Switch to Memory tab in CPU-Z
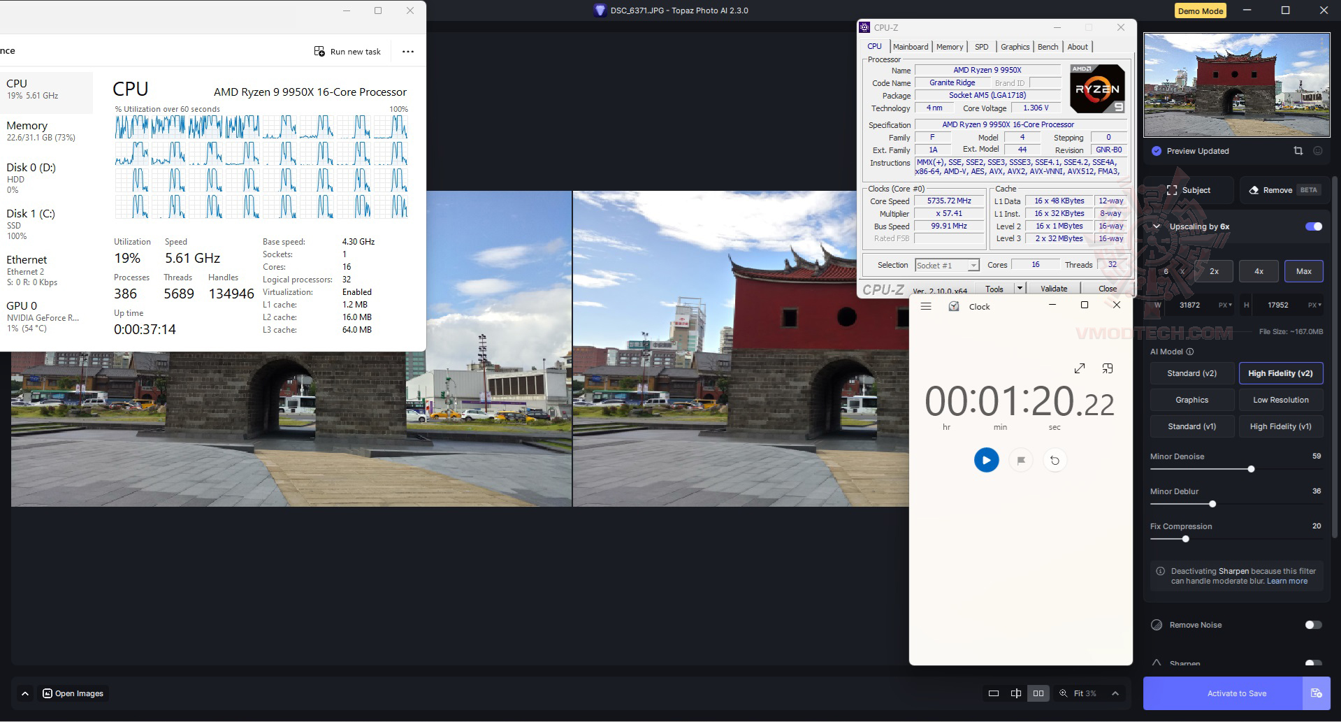This screenshot has height=722, width=1341. coord(950,47)
